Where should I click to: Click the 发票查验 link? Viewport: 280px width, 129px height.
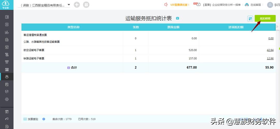click(x=33, y=119)
